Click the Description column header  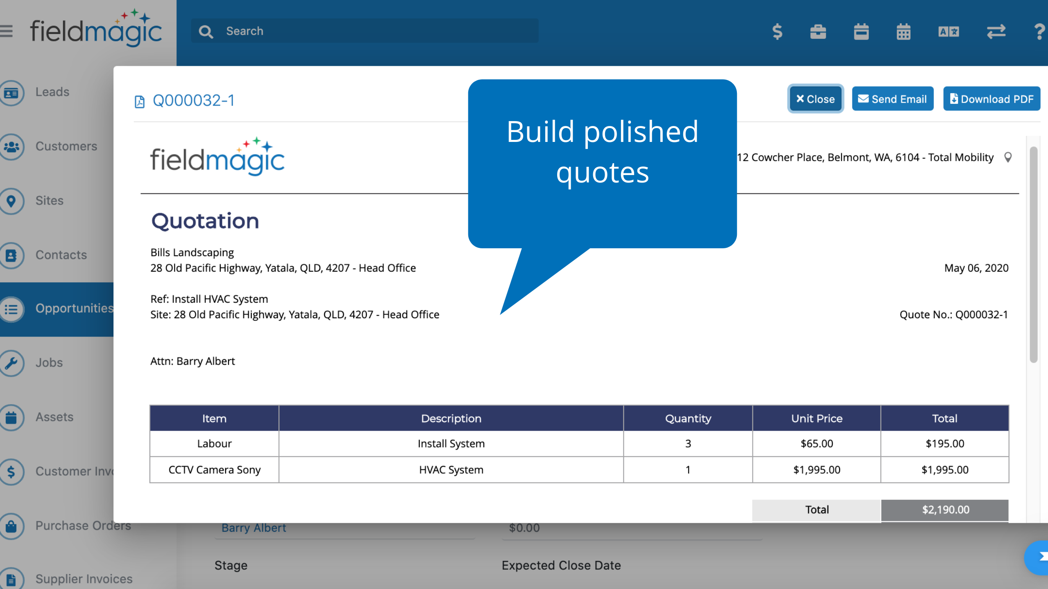click(451, 418)
